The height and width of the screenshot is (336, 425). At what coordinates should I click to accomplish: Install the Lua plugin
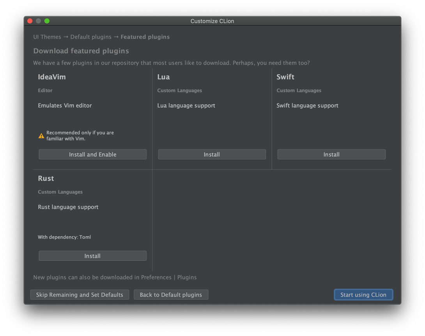tap(212, 154)
